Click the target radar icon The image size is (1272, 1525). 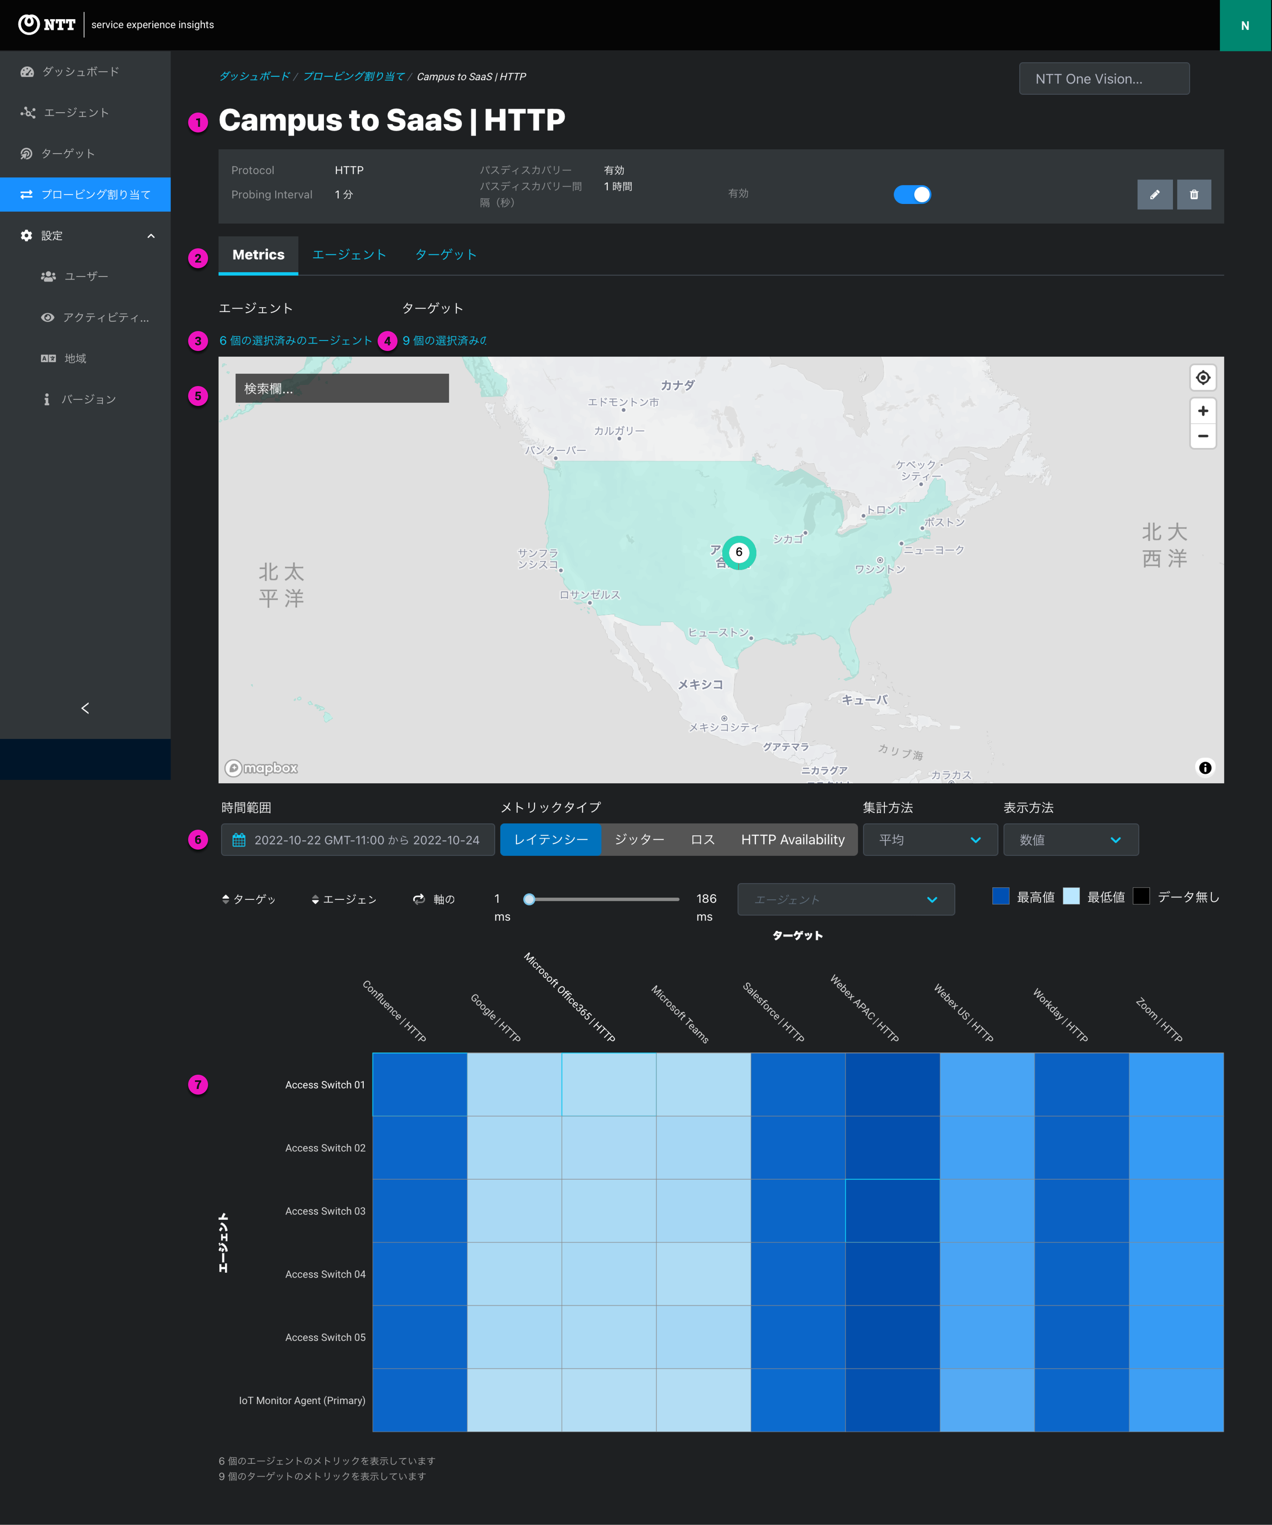[26, 153]
